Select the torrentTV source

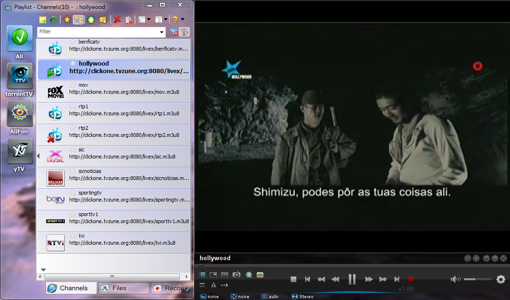20,80
